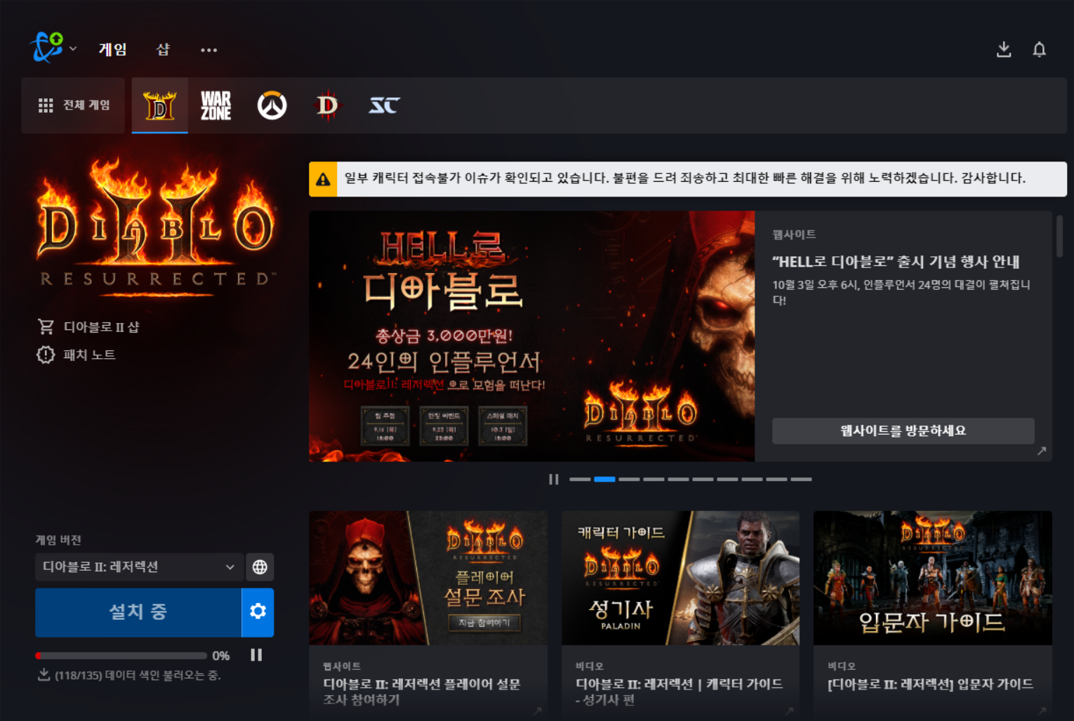Select the Diablo III game icon
Viewport: 1074px width, 721px height.
tap(327, 105)
